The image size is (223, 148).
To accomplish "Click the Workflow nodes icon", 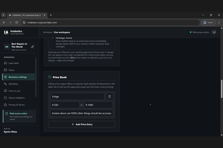I will [x=6, y=84].
